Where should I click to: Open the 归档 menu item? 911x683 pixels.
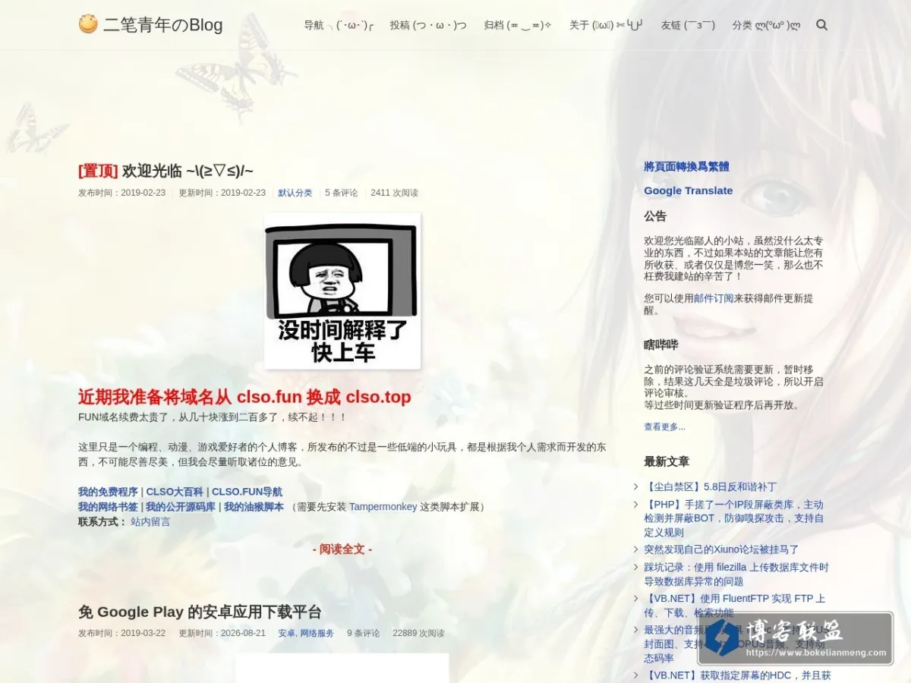click(x=518, y=25)
